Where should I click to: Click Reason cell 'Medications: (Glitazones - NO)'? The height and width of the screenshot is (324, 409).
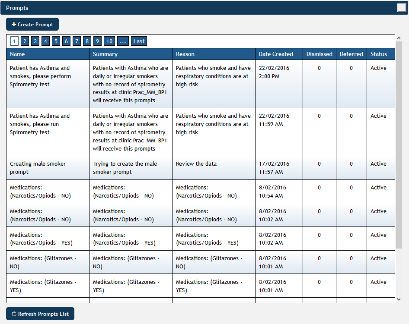[214, 262]
